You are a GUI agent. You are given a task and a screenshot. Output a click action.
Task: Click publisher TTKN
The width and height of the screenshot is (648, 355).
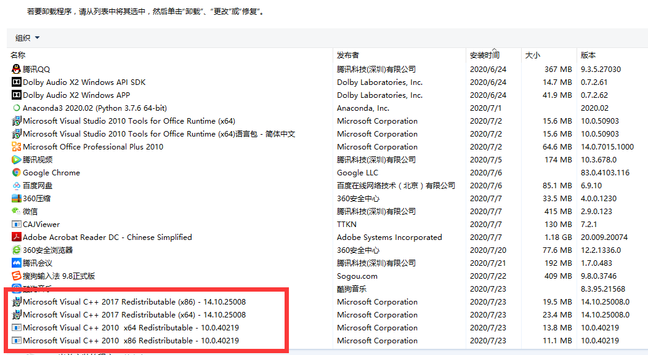pyautogui.click(x=347, y=225)
